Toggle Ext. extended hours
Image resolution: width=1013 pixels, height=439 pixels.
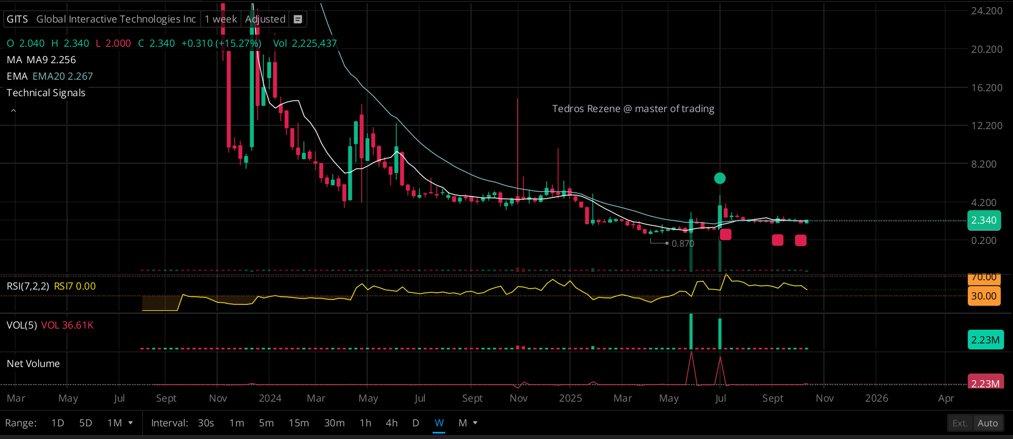[x=960, y=423]
